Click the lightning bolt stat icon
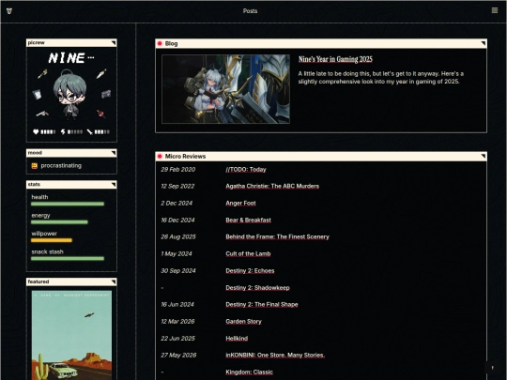The height and width of the screenshot is (380, 507). pyautogui.click(x=63, y=131)
